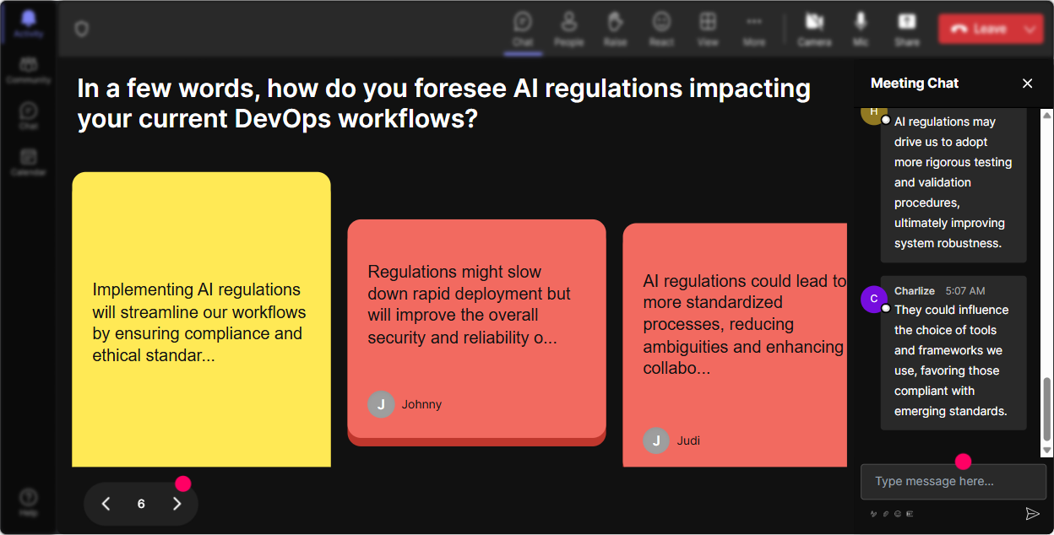The width and height of the screenshot is (1054, 535).
Task: Share your screen with Share button
Action: coord(907,29)
